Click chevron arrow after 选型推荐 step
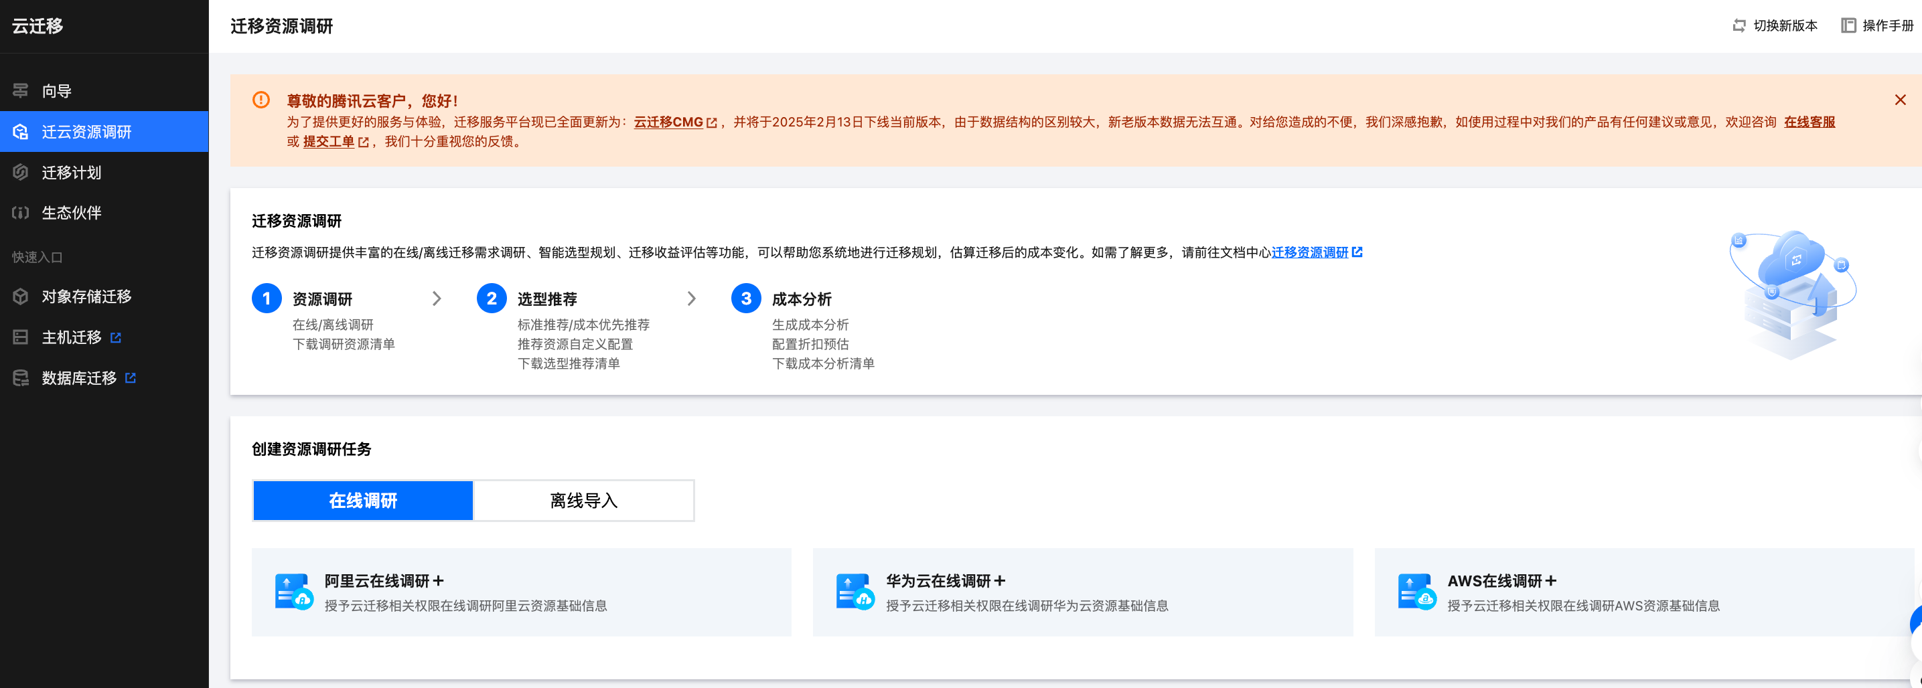The width and height of the screenshot is (1922, 688). (x=692, y=299)
